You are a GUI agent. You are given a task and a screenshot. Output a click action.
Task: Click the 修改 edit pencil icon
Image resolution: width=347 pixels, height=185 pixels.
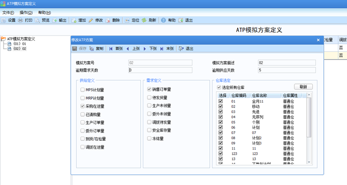point(91,20)
